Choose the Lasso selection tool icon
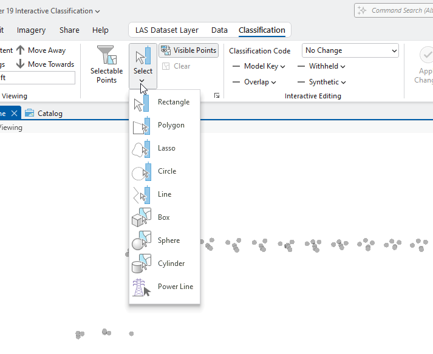 (141, 149)
